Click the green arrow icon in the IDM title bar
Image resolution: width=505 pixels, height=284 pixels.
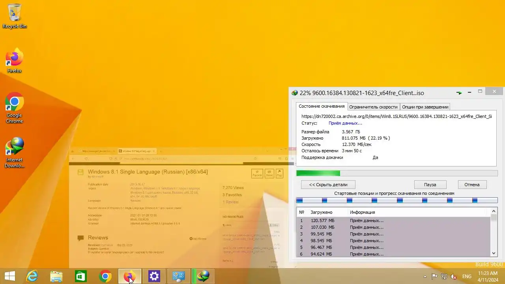click(x=459, y=93)
